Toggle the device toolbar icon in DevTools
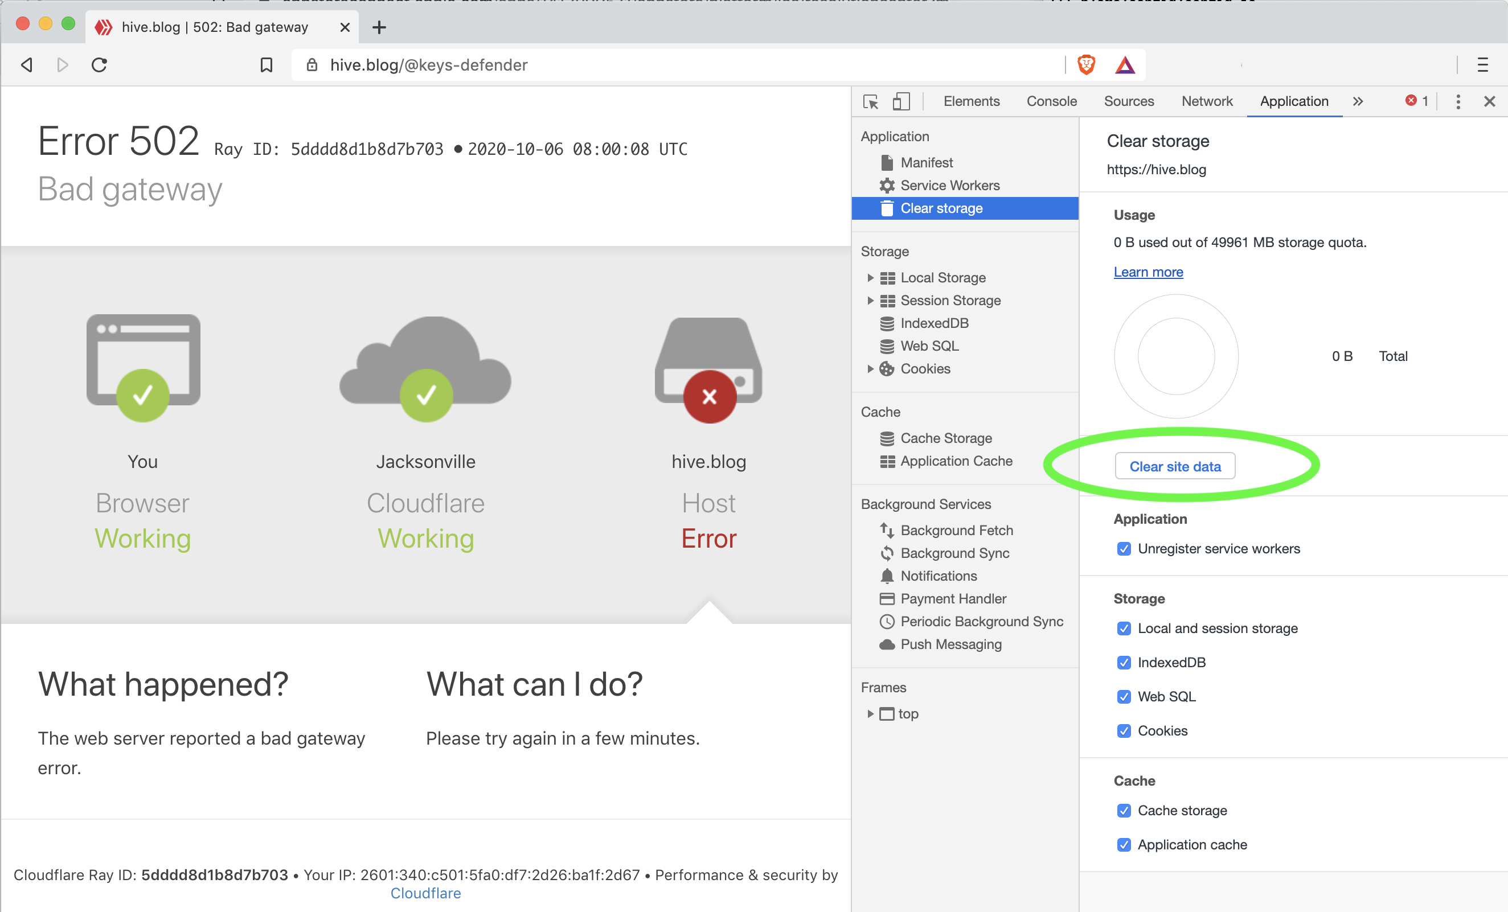 [901, 101]
